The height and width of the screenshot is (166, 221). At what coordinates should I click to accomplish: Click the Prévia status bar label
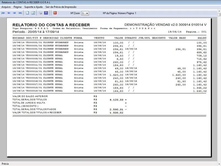[x=6, y=164]
